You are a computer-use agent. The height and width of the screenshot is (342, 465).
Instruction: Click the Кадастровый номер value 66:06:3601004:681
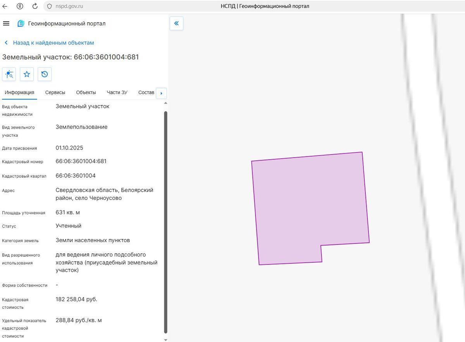pyautogui.click(x=81, y=161)
